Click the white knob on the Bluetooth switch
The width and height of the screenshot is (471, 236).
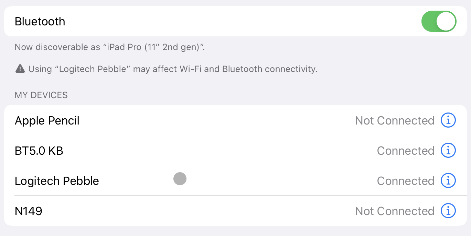[x=446, y=21]
